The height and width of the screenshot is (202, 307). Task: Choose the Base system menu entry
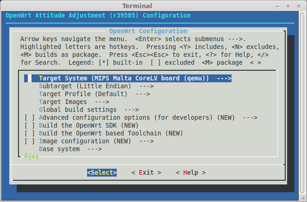click(59, 149)
